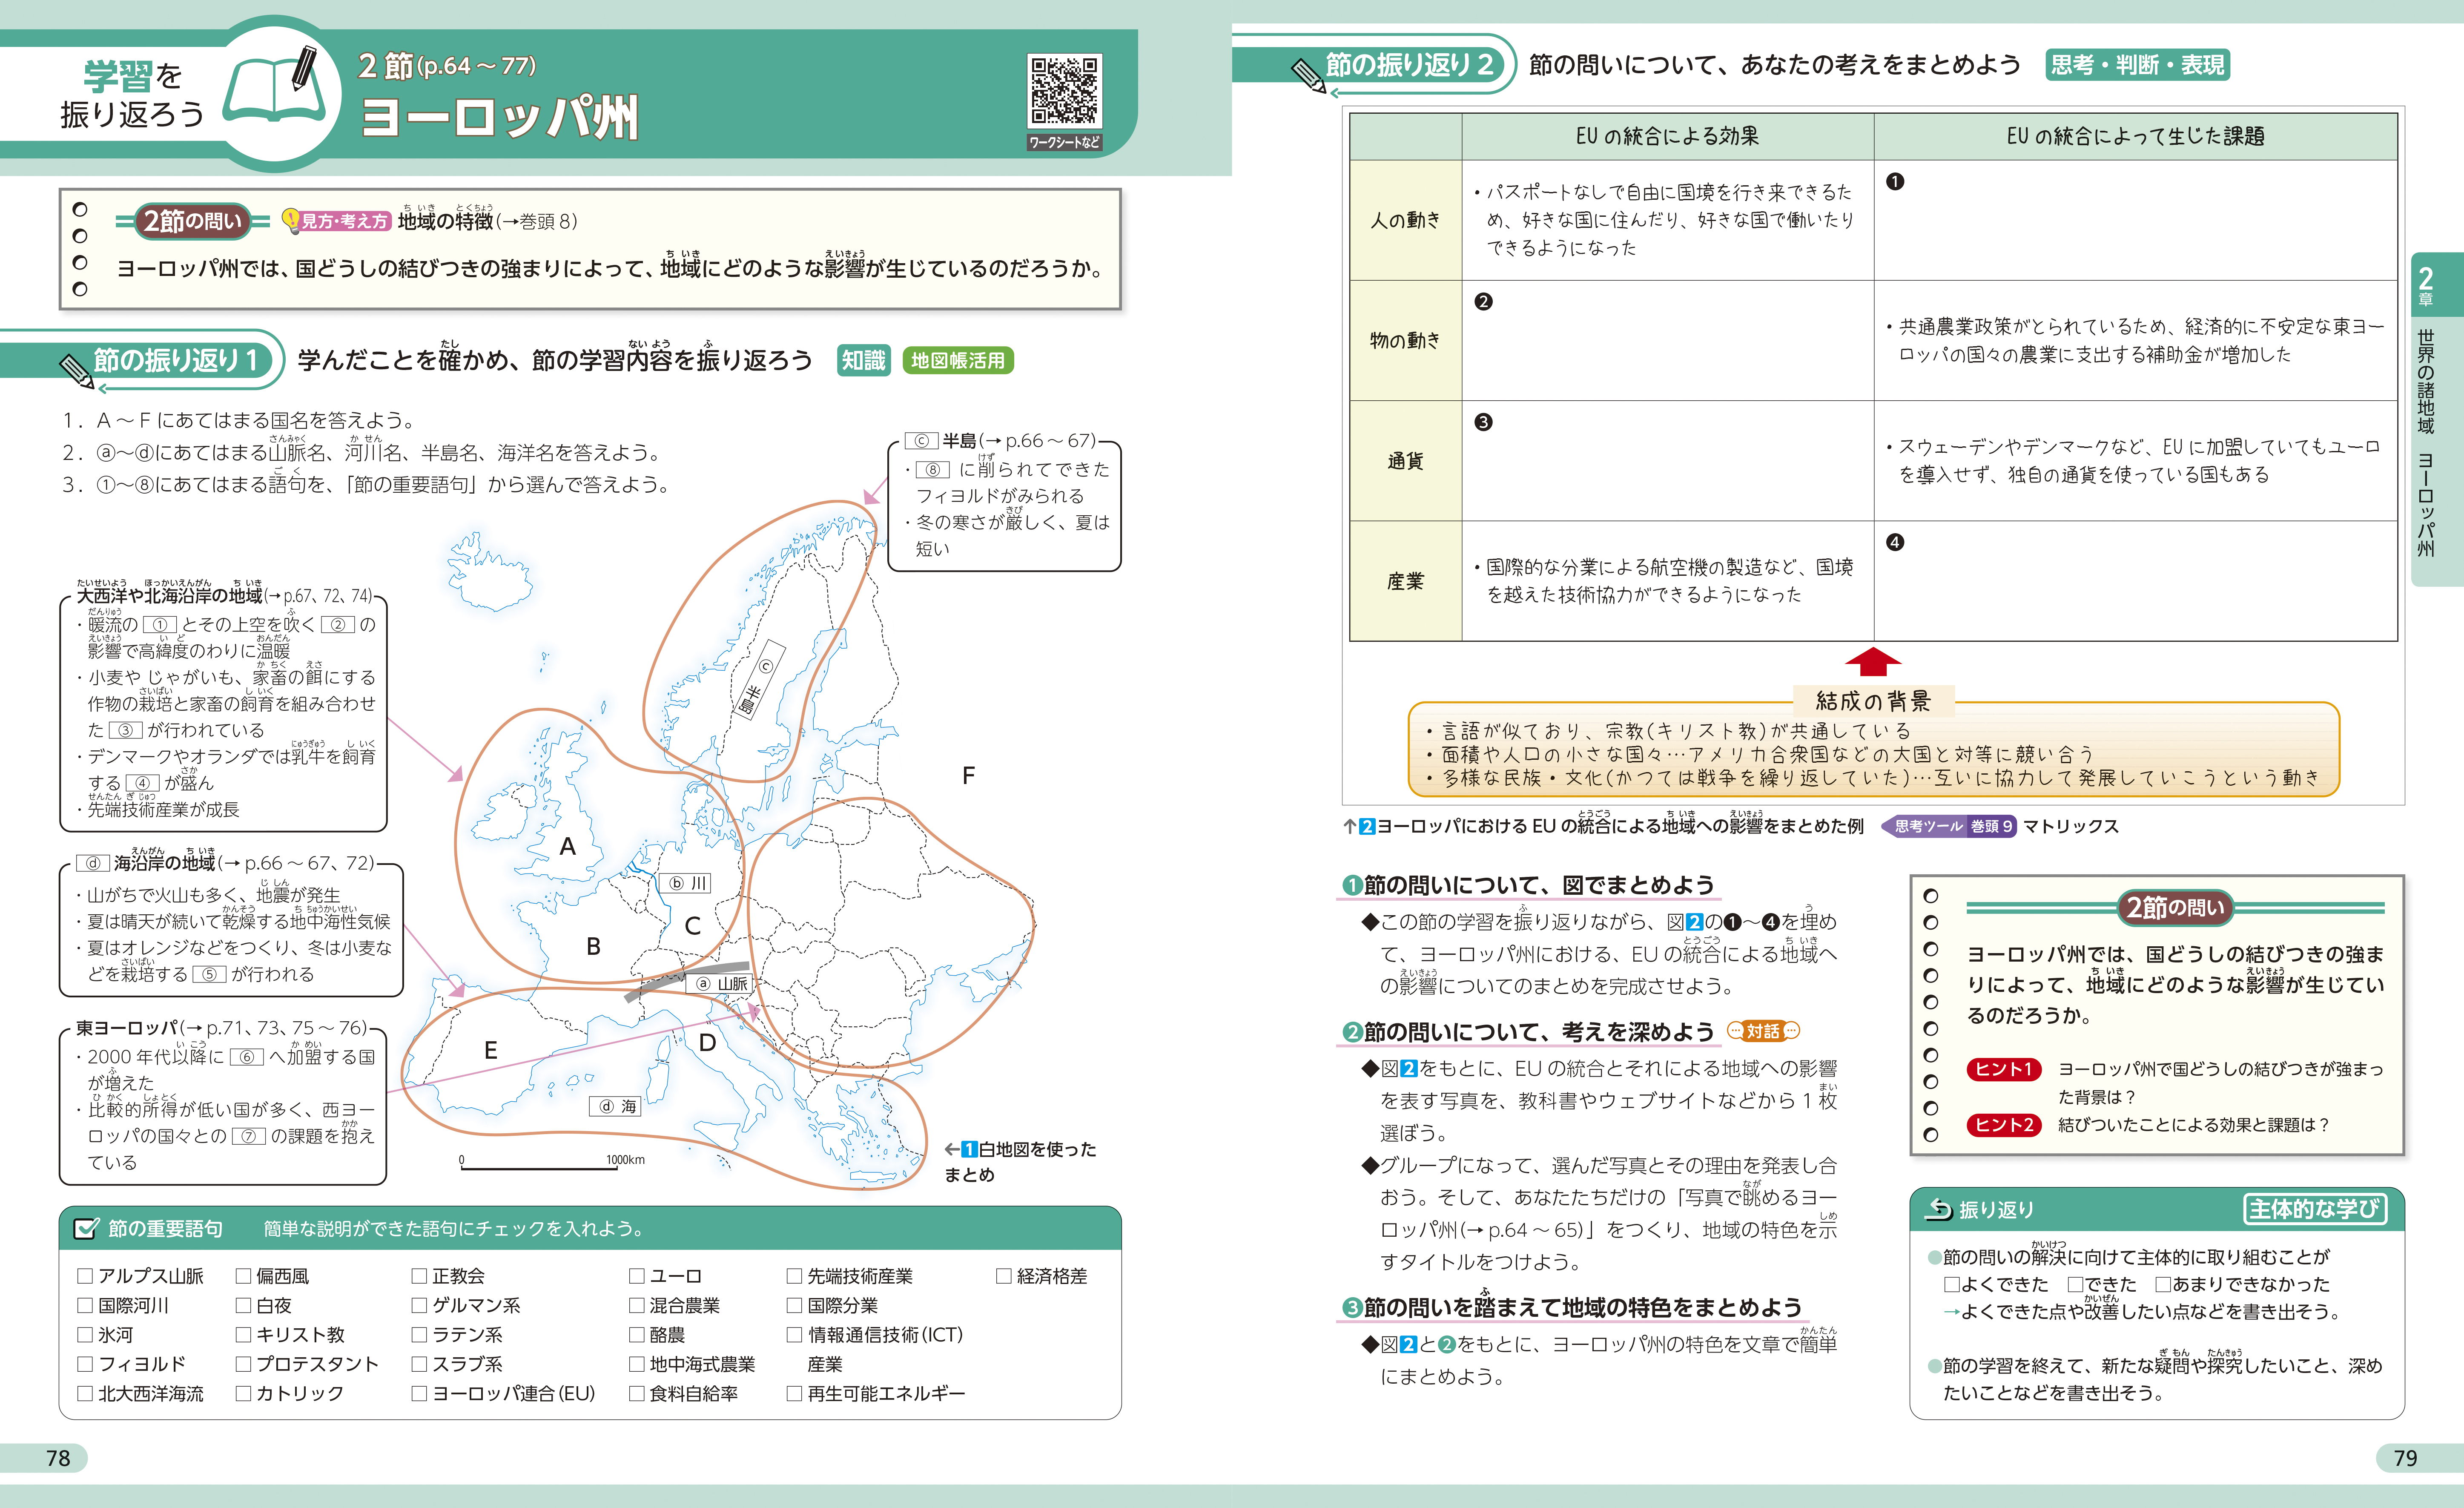Click the 2章 世界の諸地域 side tab
Viewport: 2464px width, 1508px height.
[x=2437, y=418]
